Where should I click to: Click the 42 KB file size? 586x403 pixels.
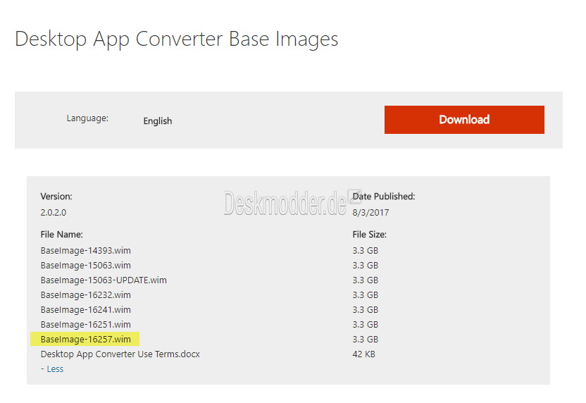click(x=363, y=354)
